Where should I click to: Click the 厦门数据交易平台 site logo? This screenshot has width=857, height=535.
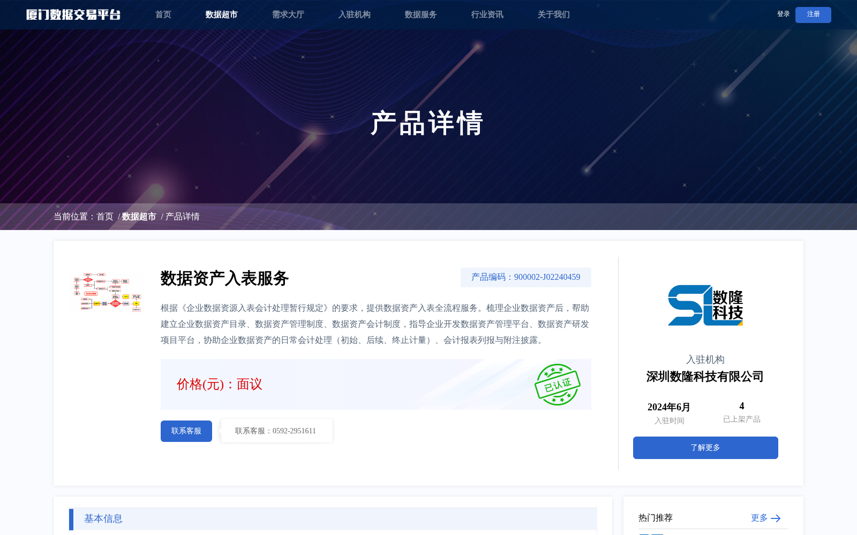click(x=73, y=14)
